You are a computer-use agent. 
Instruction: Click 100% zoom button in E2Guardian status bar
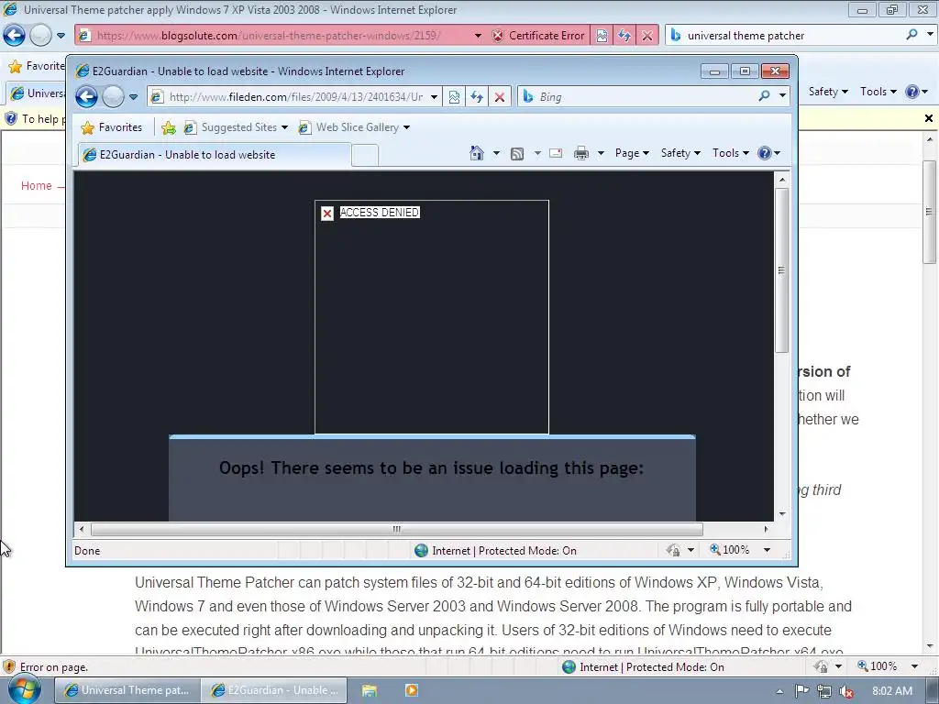click(729, 550)
